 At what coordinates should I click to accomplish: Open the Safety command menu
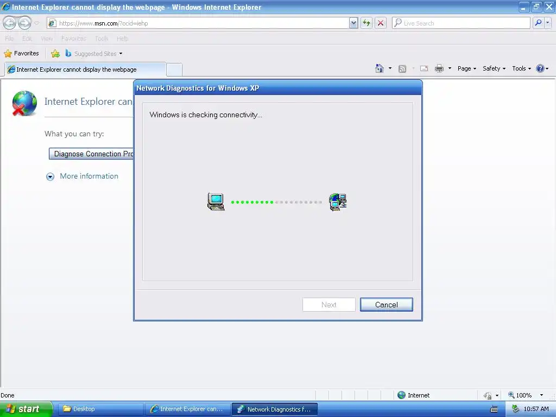(494, 68)
